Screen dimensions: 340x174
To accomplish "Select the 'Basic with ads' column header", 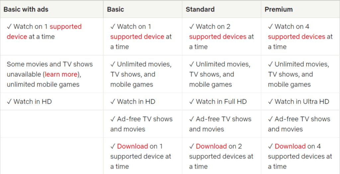I will click(26, 9).
